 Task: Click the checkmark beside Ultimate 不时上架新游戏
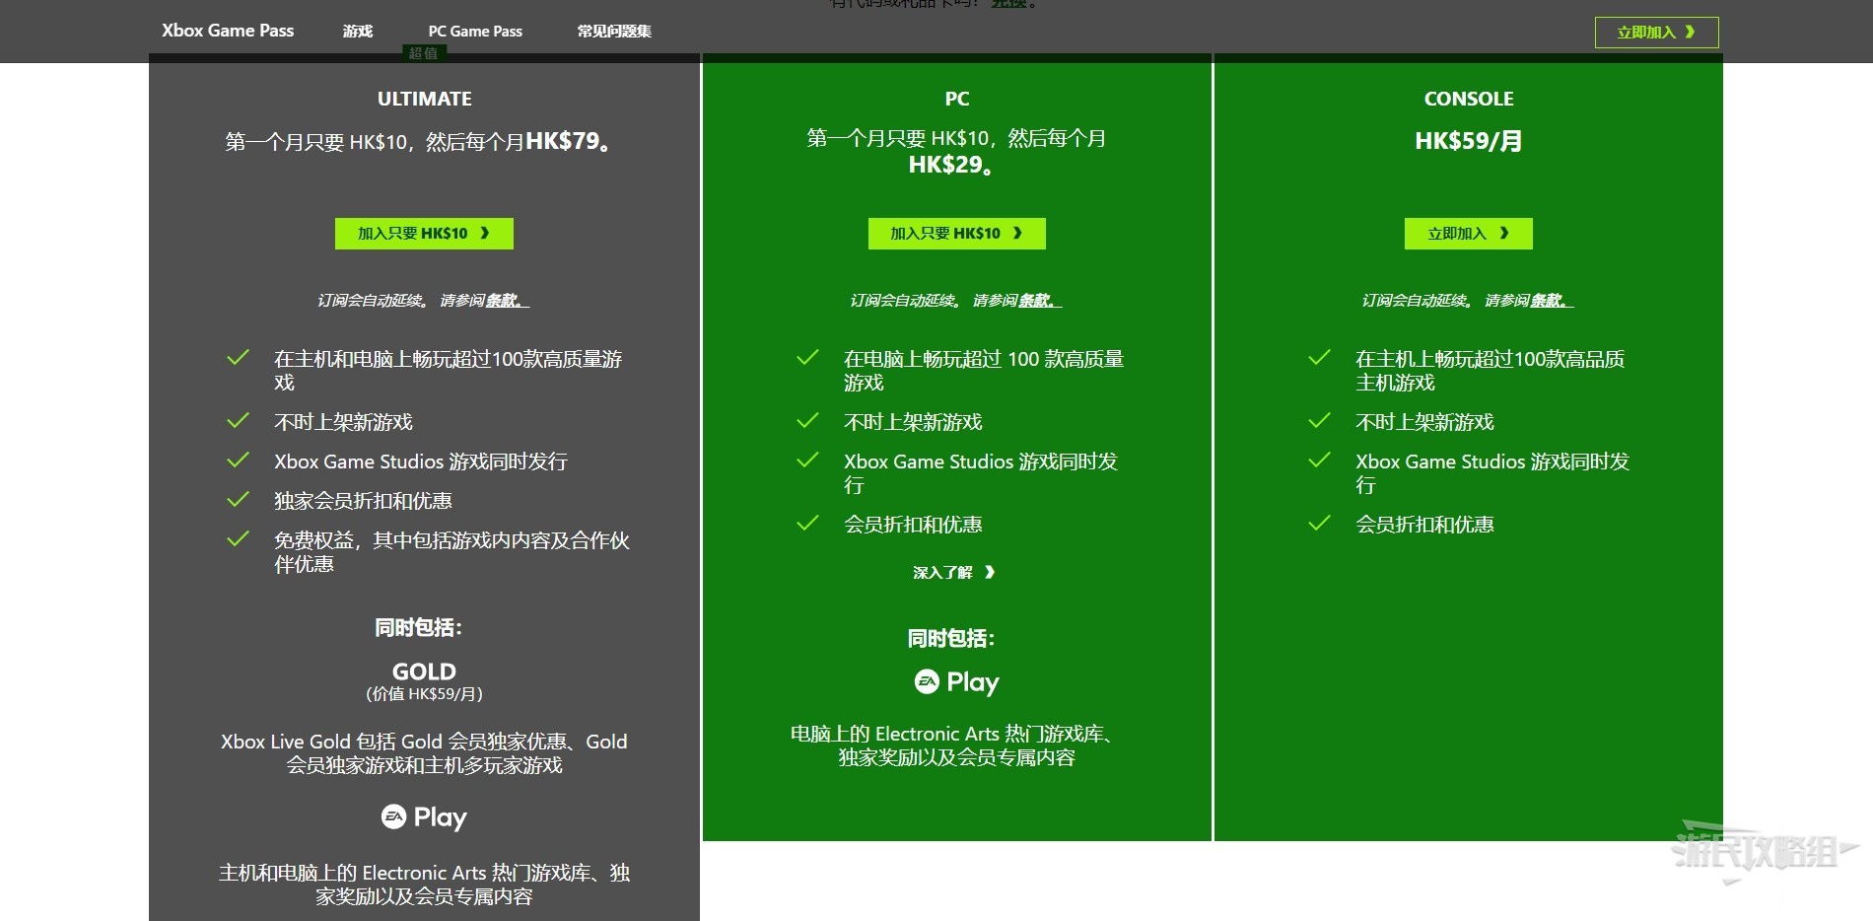[238, 421]
